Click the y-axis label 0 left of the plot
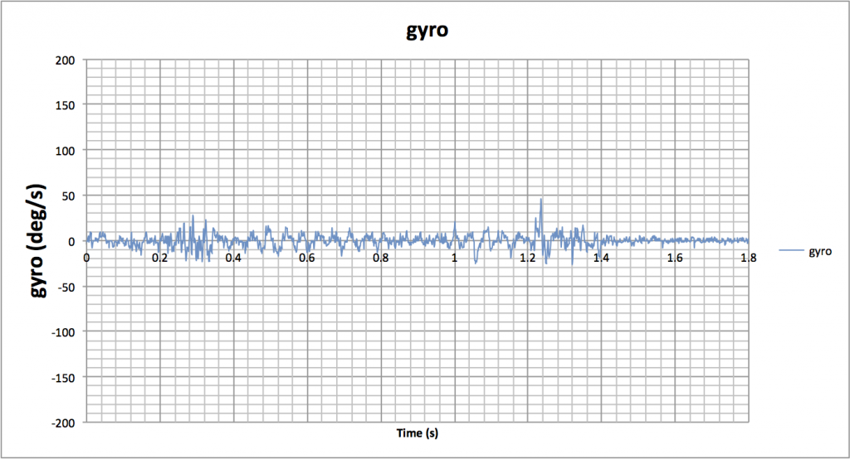This screenshot has width=850, height=459. (x=71, y=242)
